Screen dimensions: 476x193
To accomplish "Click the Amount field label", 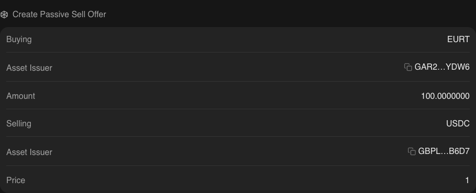I will point(21,96).
